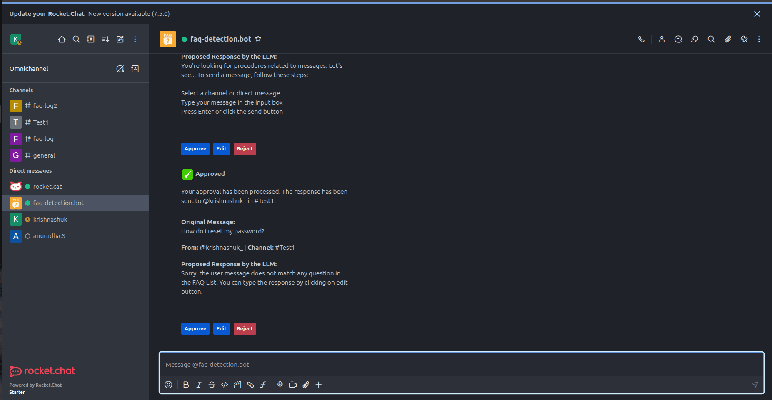This screenshot has height=400, width=772.
Task: Open anuradha.S direct message
Action: click(75, 236)
